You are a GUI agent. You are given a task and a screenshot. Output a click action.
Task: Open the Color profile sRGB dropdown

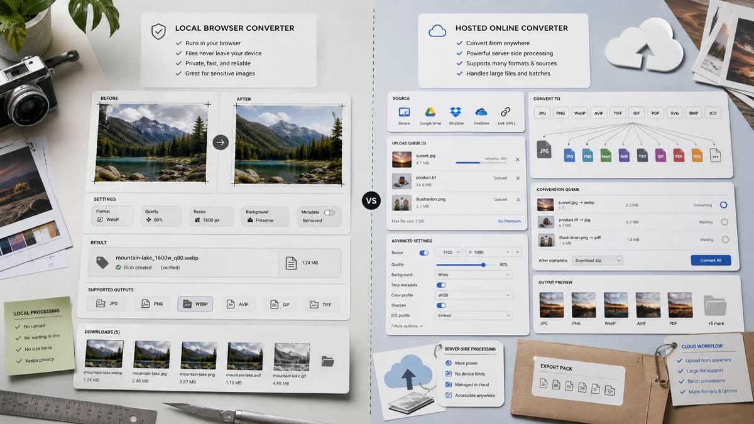474,295
